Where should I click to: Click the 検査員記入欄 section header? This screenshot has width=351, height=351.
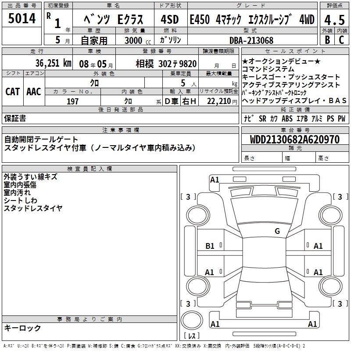tap(90, 169)
